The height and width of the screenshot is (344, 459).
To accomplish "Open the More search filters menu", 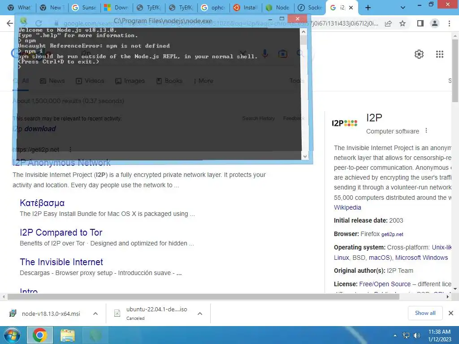I will (x=204, y=81).
